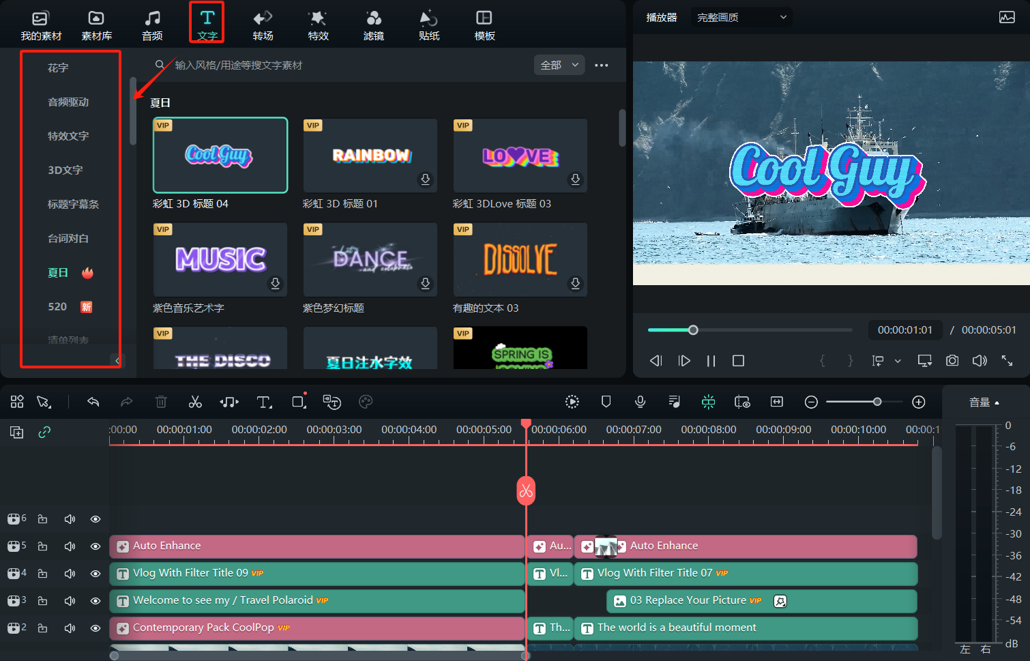Viewport: 1030px width, 661px height.
Task: Switch to the 滤镜 filters tab
Action: tap(374, 26)
